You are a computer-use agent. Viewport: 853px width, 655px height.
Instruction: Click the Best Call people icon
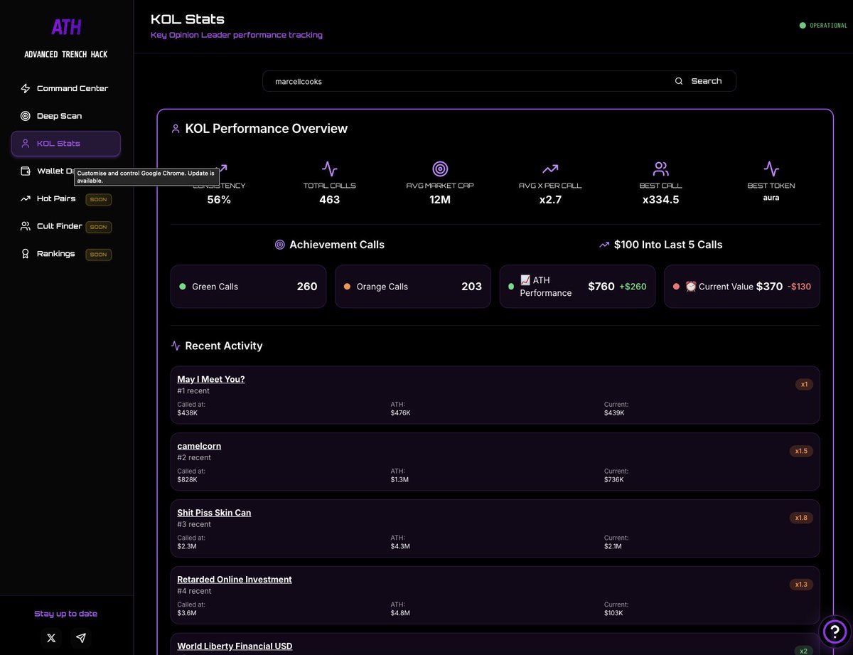point(661,169)
